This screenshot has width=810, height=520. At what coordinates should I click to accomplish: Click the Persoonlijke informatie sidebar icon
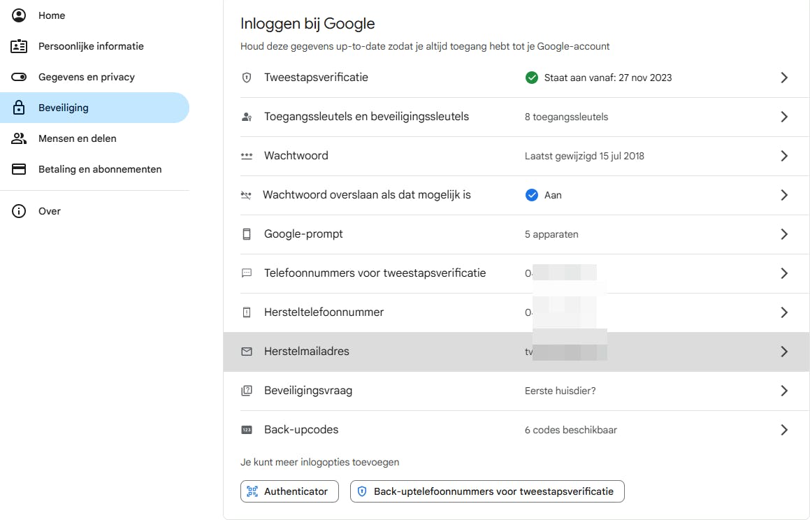click(x=18, y=46)
